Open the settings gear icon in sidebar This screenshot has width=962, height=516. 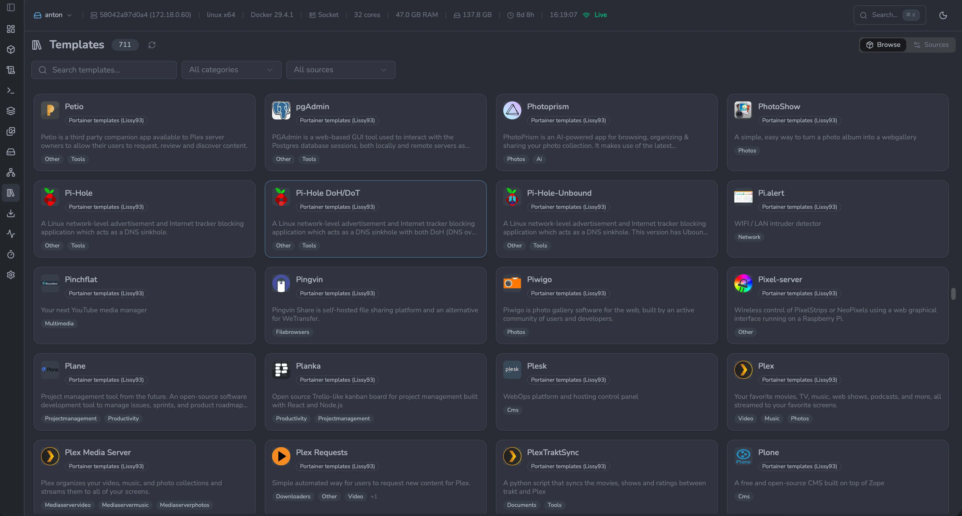coord(11,275)
